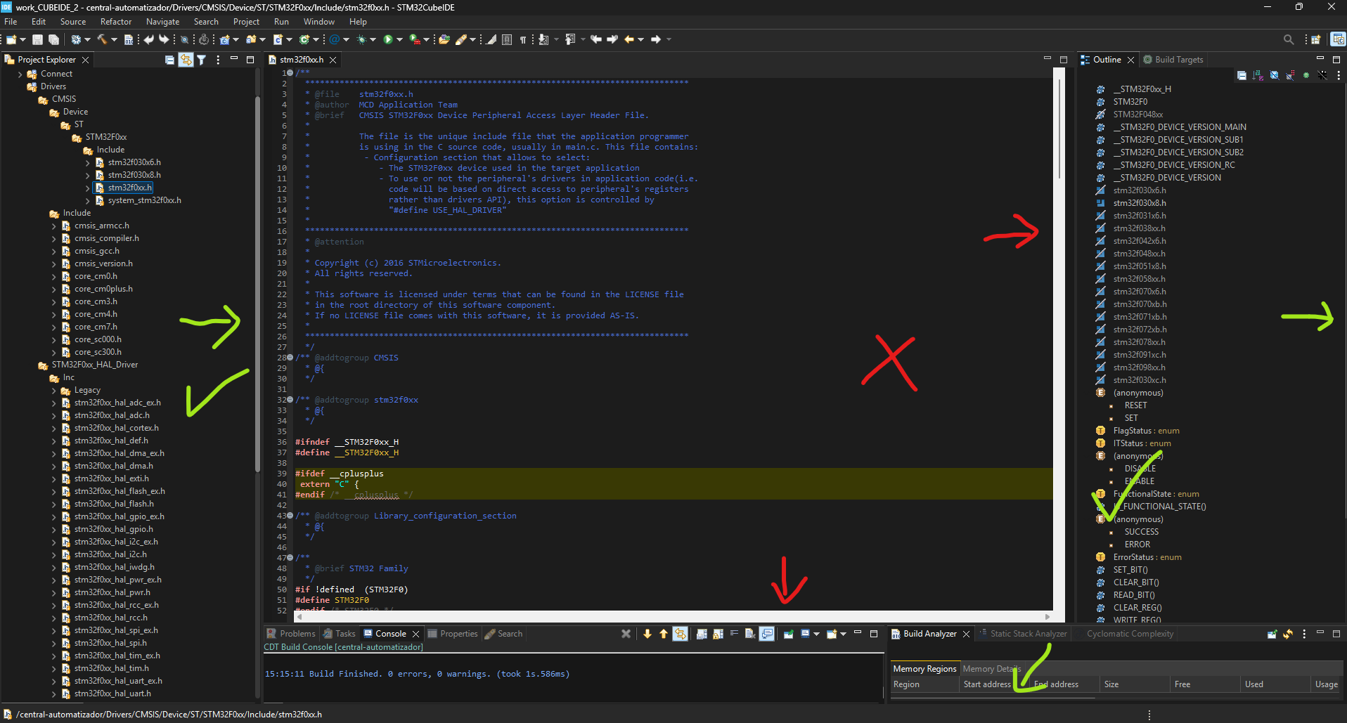Collapse All in the Outline toolbar

point(1242,75)
